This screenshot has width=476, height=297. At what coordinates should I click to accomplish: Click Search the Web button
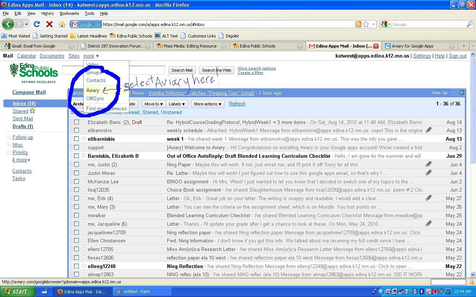[x=216, y=70]
